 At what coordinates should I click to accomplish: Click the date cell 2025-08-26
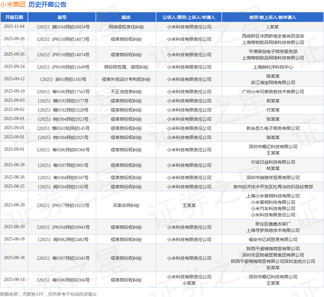(14, 177)
